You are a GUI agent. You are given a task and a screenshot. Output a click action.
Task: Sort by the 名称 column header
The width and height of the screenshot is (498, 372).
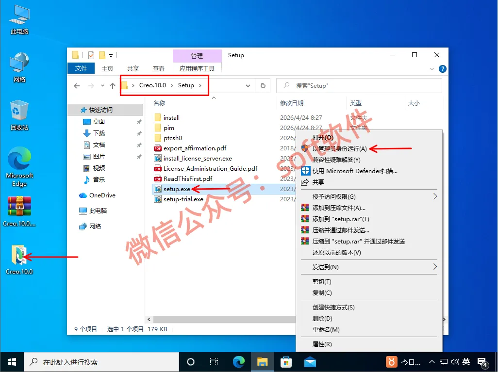coord(159,103)
